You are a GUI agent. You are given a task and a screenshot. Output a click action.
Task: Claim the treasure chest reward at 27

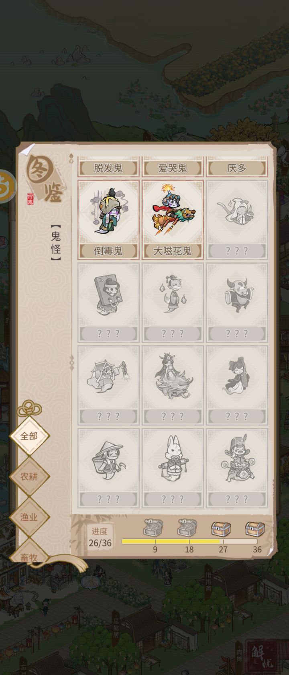[221, 529]
